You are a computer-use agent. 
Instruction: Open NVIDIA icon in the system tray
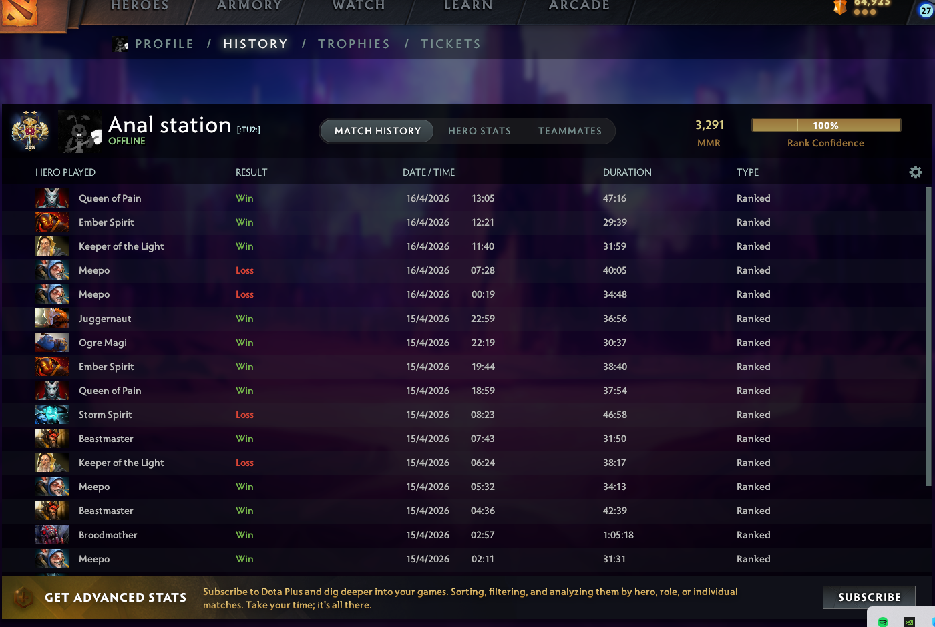[909, 622]
